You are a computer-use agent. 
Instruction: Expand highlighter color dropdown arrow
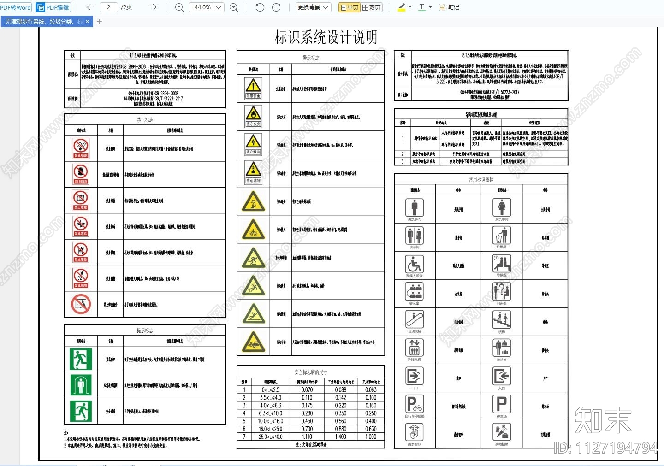[409, 7]
